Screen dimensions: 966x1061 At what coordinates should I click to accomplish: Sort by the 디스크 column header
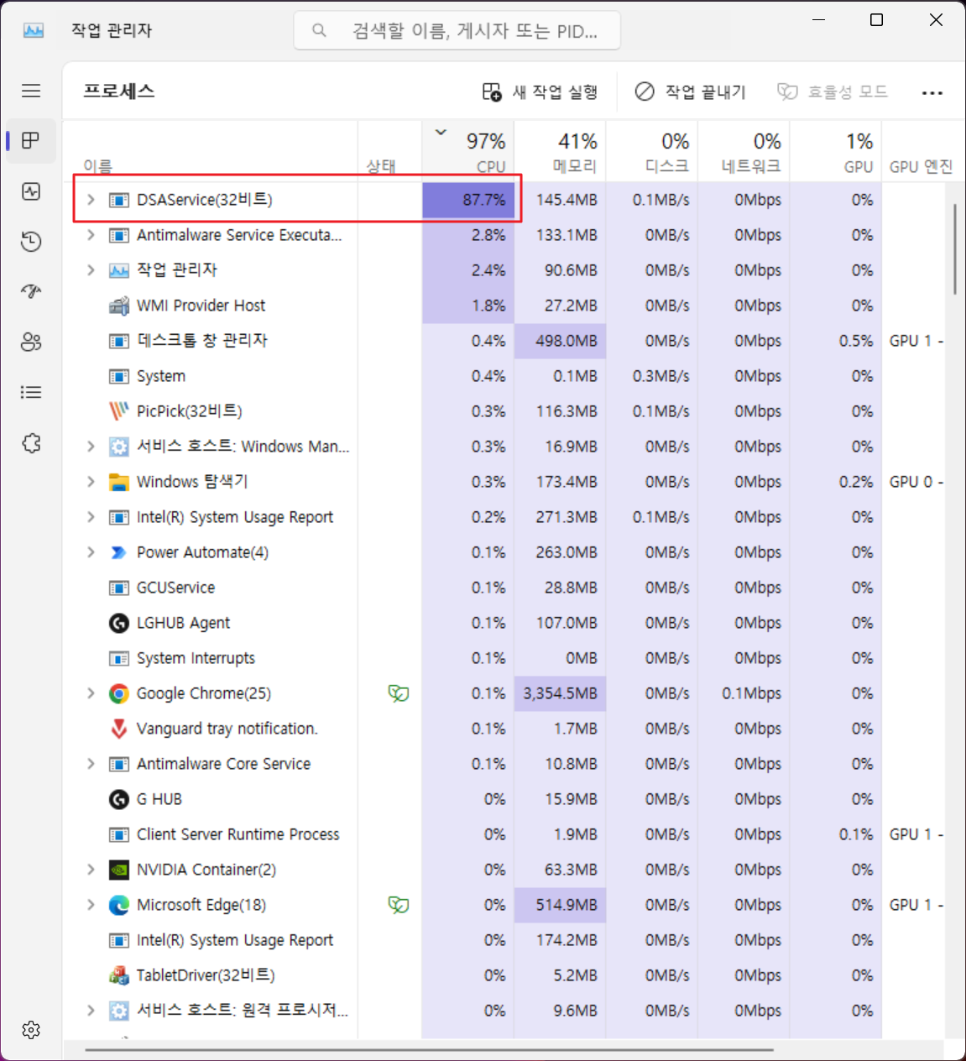pos(652,151)
